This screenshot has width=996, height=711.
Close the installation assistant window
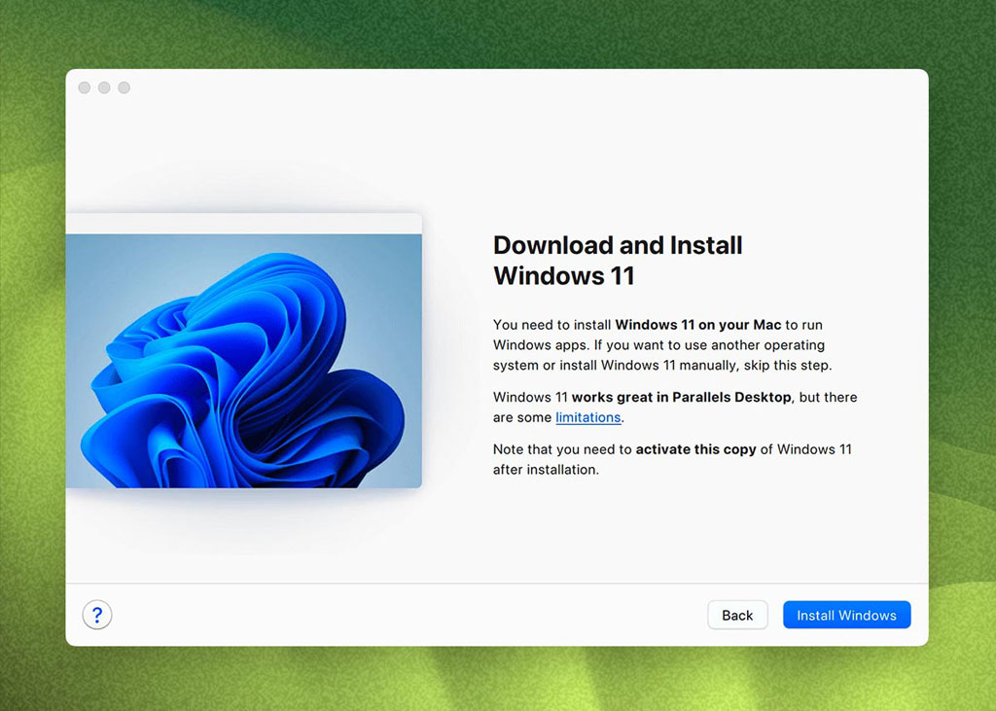pos(85,88)
